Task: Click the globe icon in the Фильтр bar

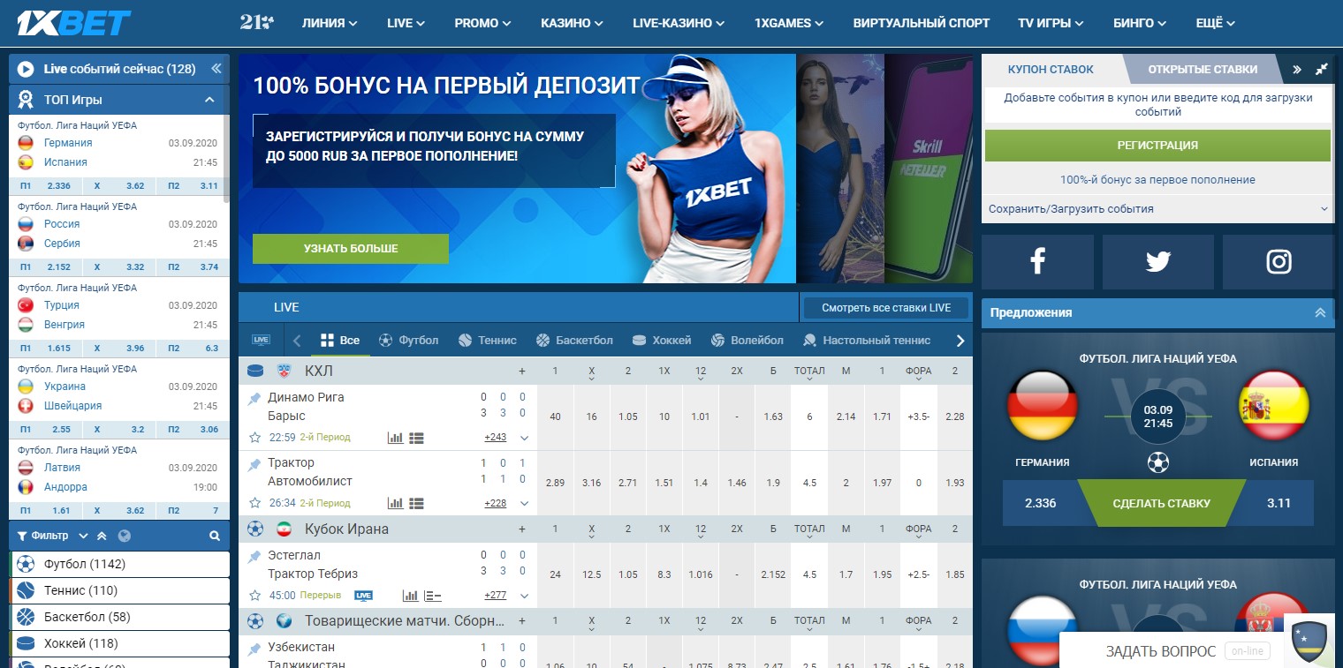Action: [x=125, y=536]
